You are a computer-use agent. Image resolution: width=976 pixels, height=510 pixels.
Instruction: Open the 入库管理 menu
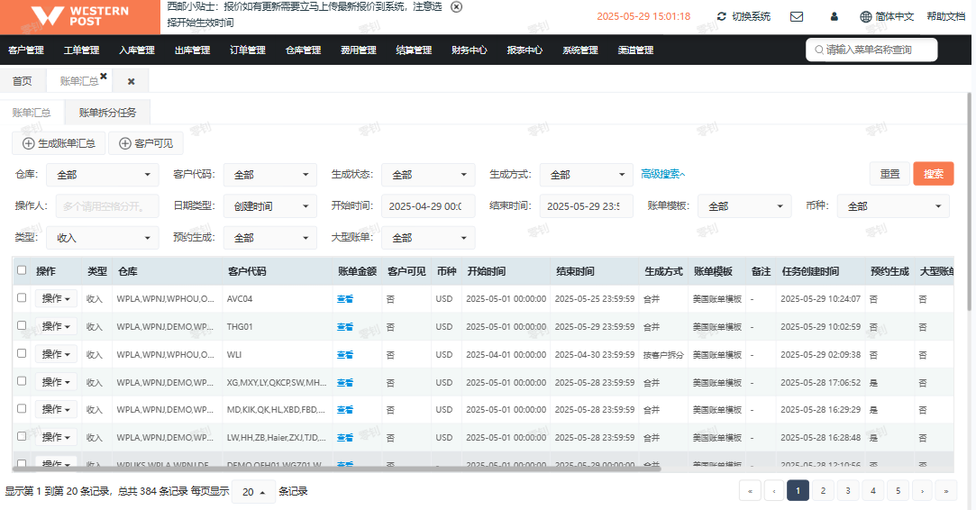click(137, 50)
